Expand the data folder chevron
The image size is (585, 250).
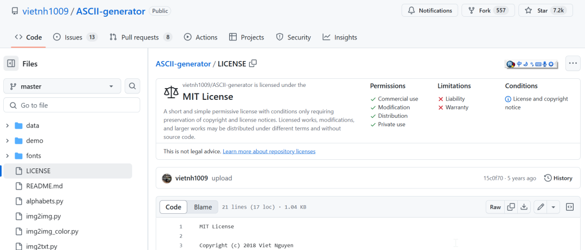8,126
